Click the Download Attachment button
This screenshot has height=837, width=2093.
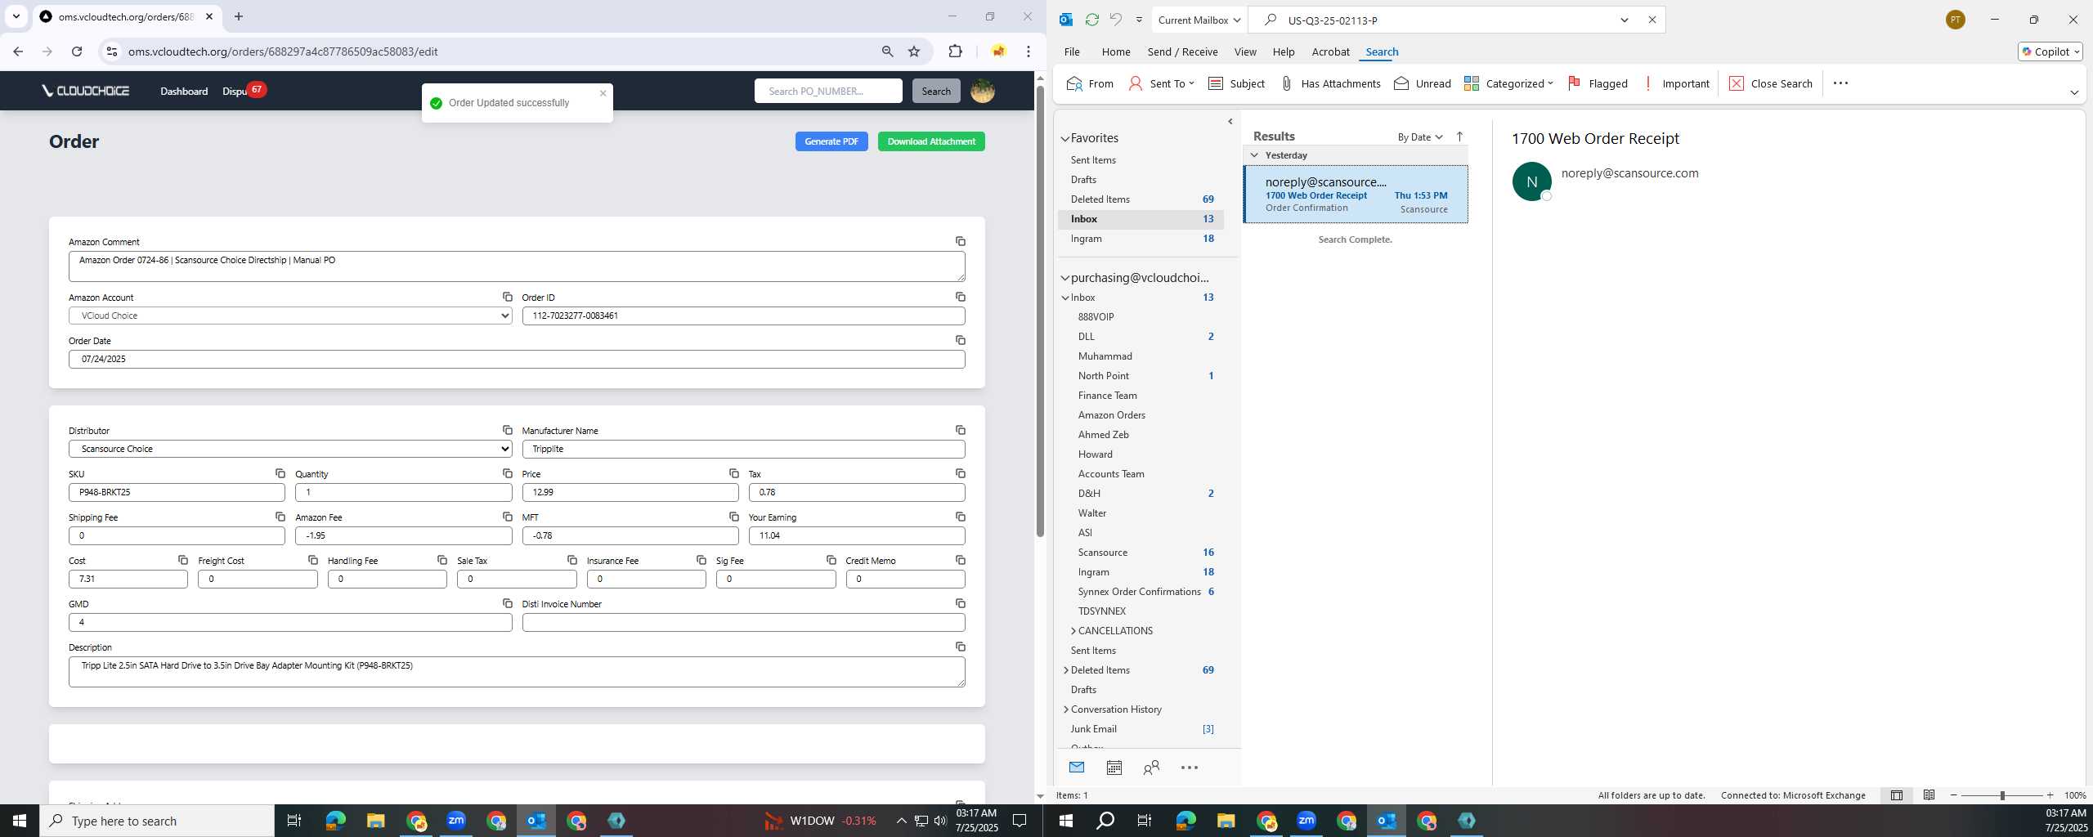(931, 141)
